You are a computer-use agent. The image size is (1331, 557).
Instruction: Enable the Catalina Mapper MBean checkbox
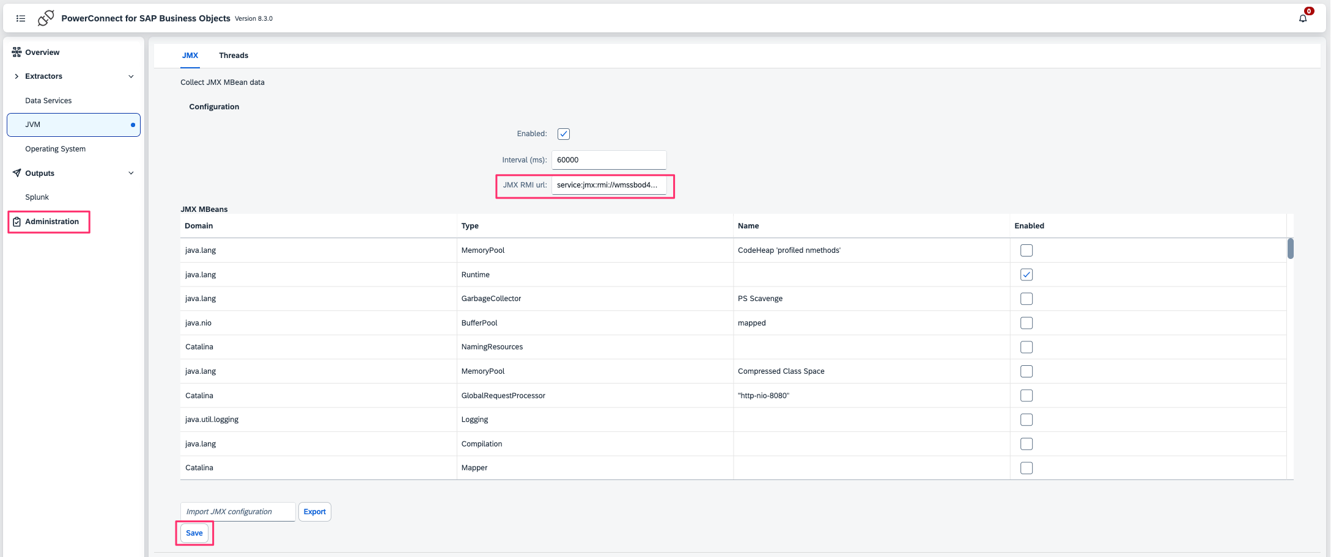[1027, 468]
